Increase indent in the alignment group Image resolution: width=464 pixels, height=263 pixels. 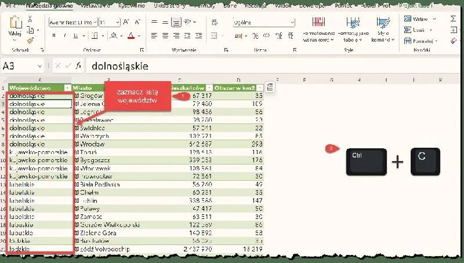click(198, 36)
